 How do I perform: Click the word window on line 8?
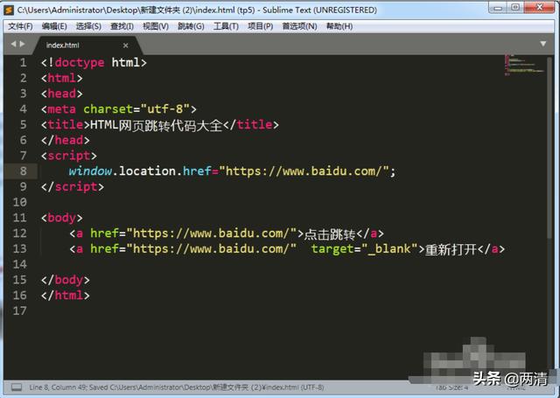pos(90,171)
